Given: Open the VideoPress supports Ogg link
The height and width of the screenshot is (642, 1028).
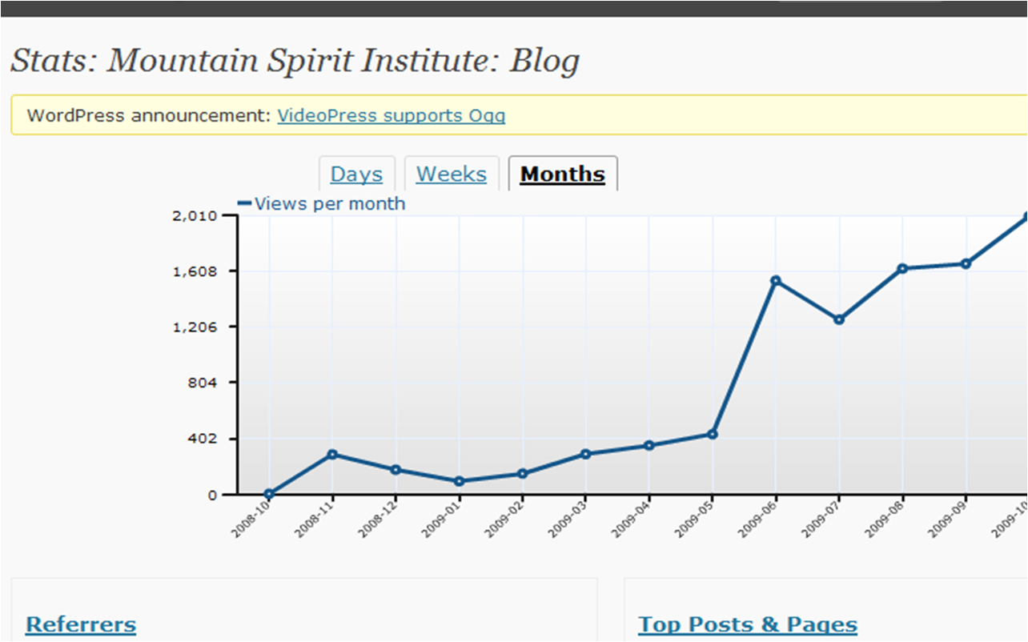Looking at the screenshot, I should pos(391,115).
